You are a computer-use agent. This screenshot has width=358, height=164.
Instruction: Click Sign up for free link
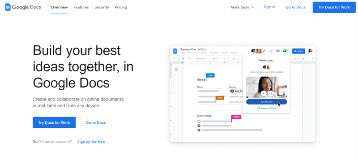91,142
